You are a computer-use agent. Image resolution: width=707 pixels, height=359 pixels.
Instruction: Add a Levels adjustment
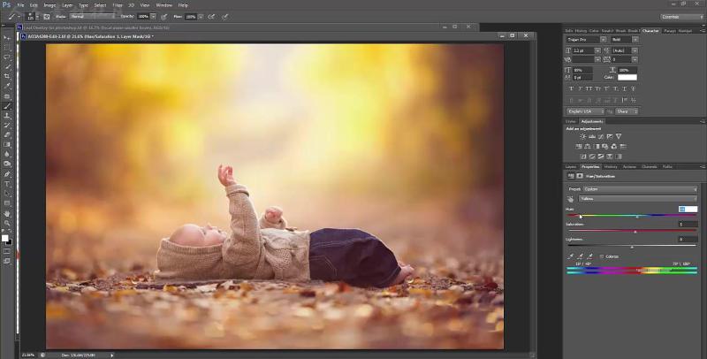click(x=591, y=136)
